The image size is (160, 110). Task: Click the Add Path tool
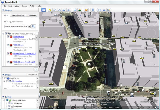(59, 10)
